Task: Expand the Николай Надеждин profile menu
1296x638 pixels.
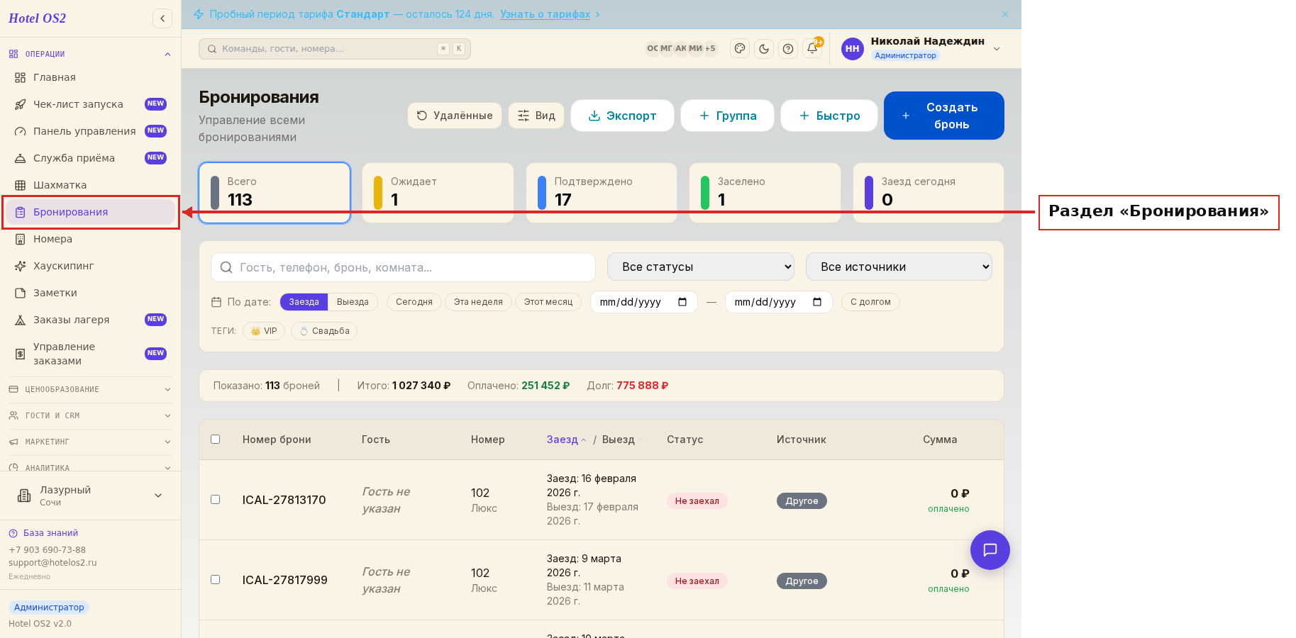Action: pos(997,49)
